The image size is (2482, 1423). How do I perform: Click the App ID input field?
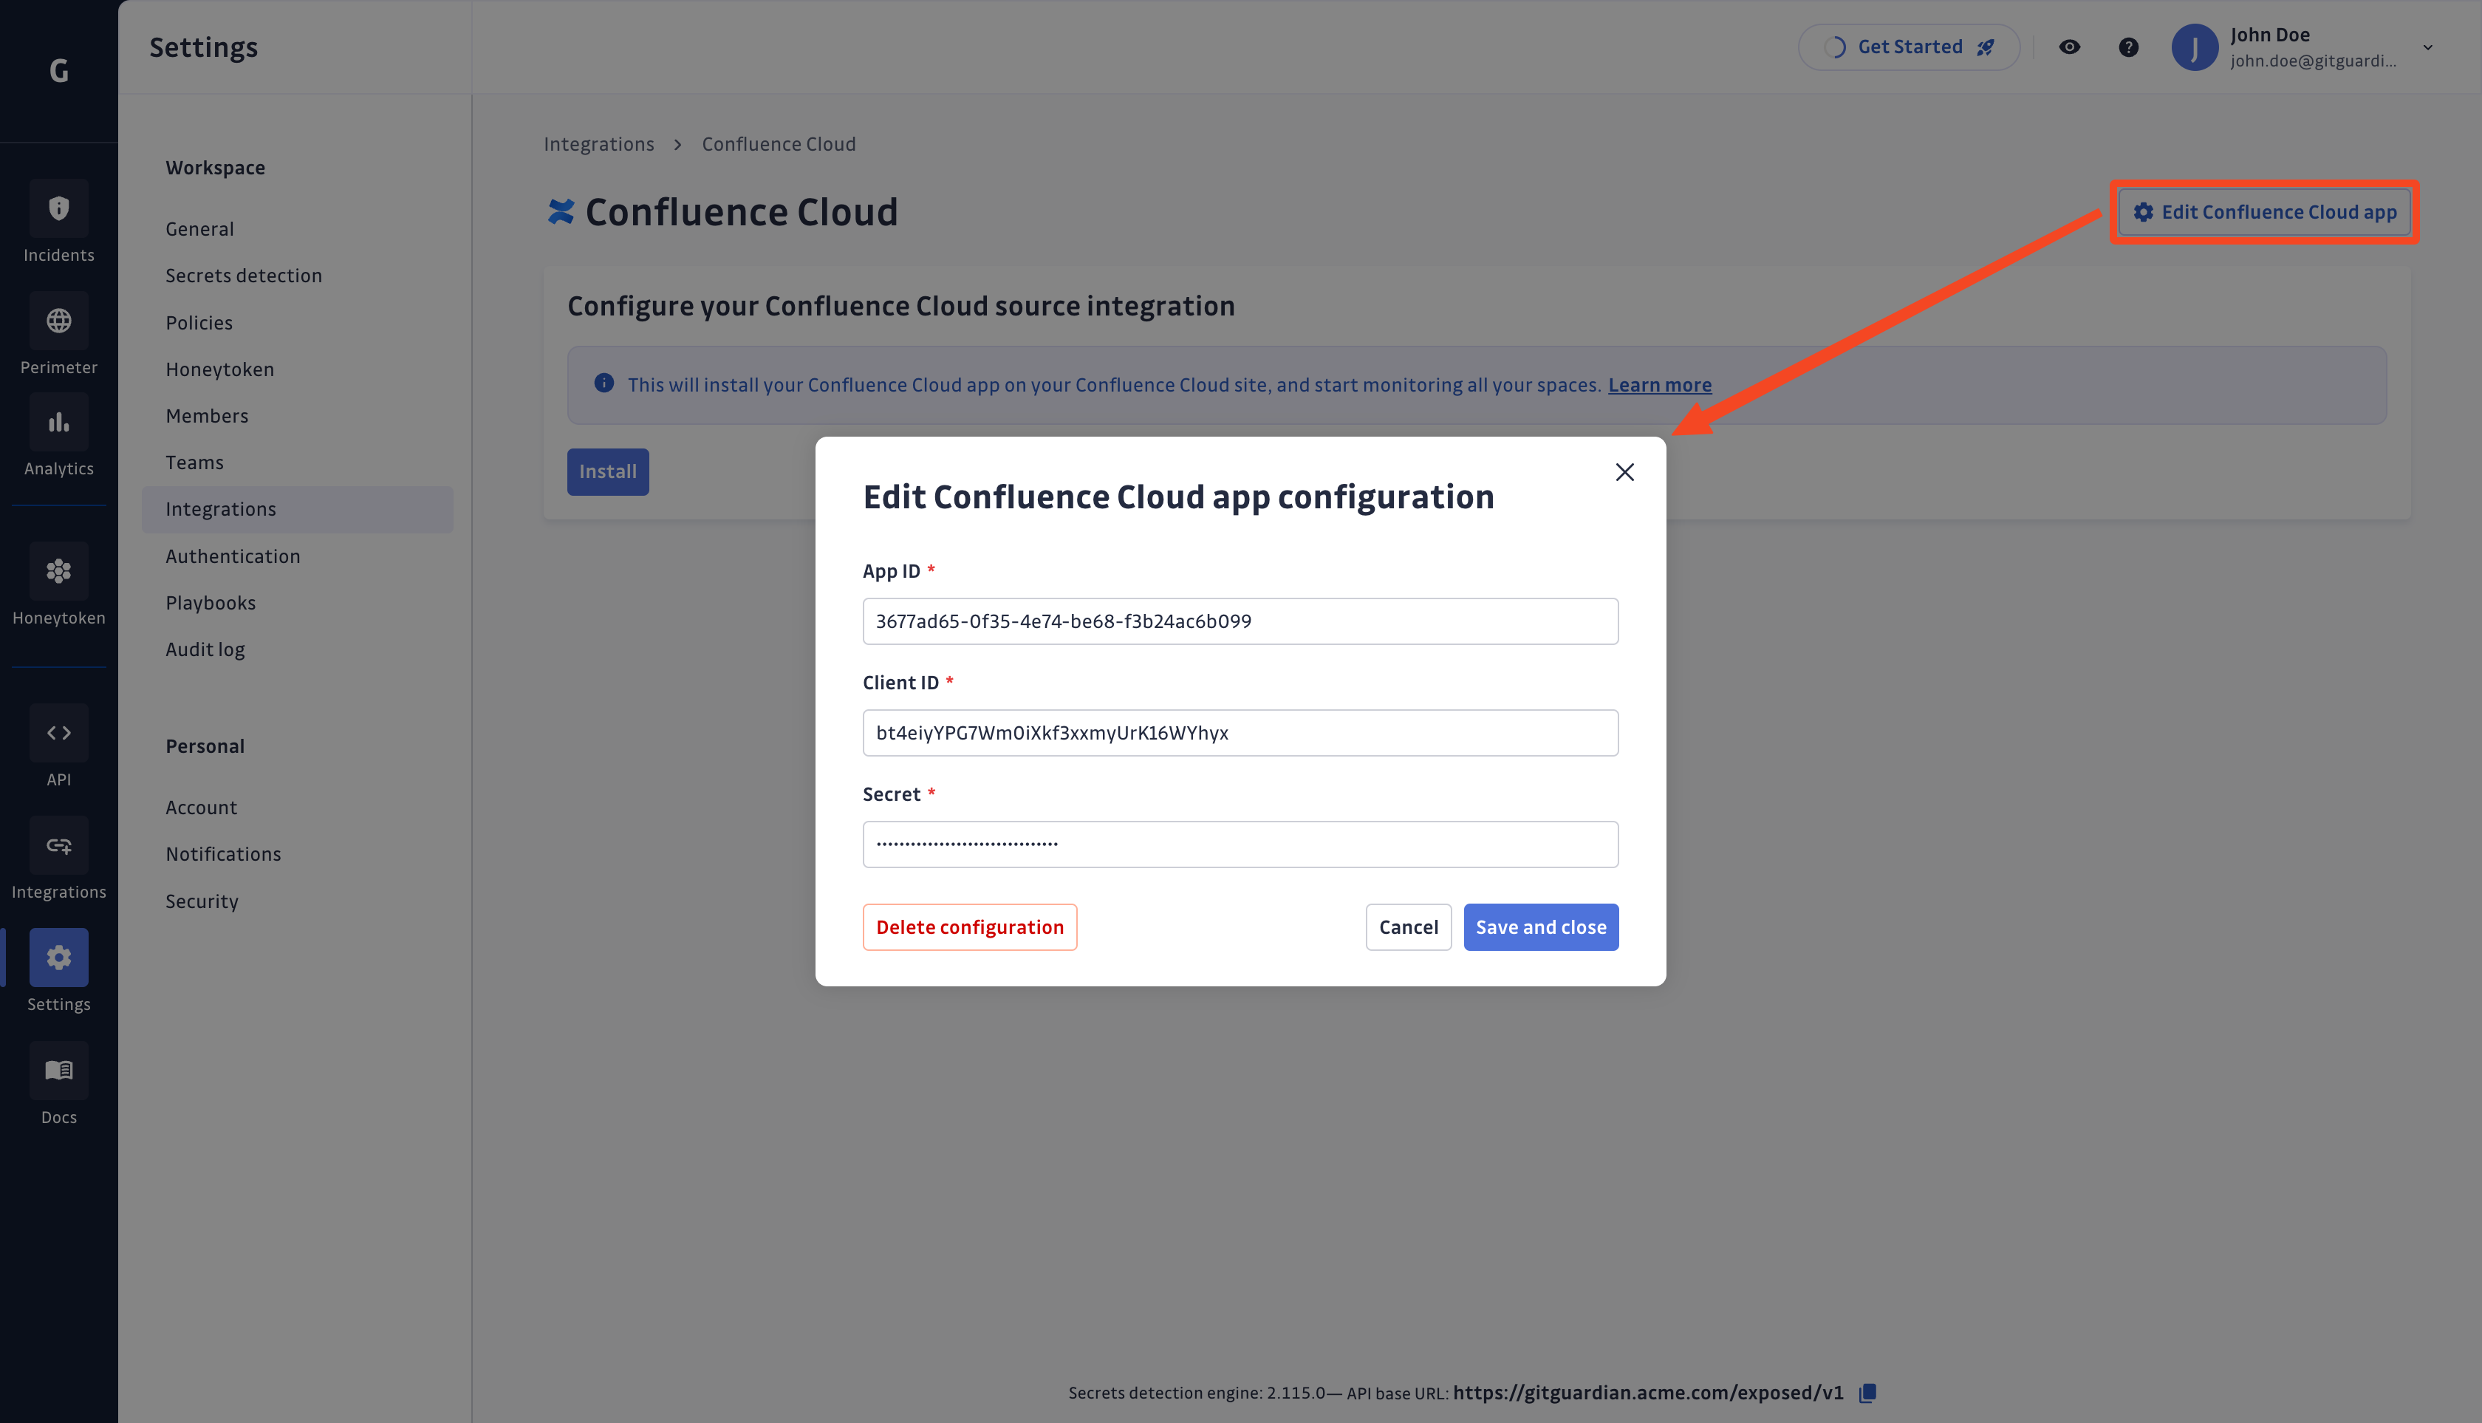point(1241,621)
